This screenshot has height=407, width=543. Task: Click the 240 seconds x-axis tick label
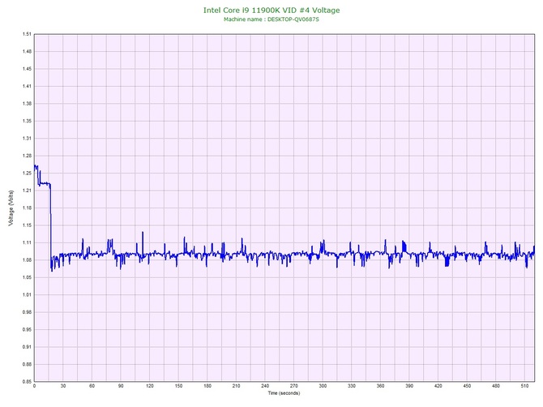tap(265, 386)
